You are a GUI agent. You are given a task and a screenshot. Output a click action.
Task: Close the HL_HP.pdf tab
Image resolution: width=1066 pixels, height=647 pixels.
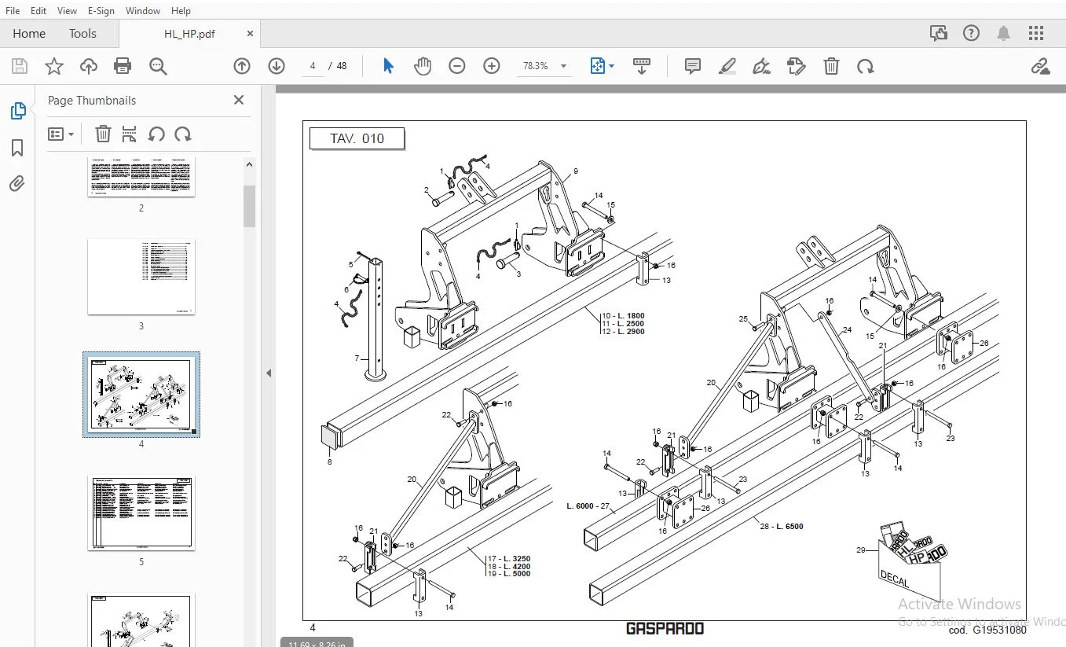[250, 34]
